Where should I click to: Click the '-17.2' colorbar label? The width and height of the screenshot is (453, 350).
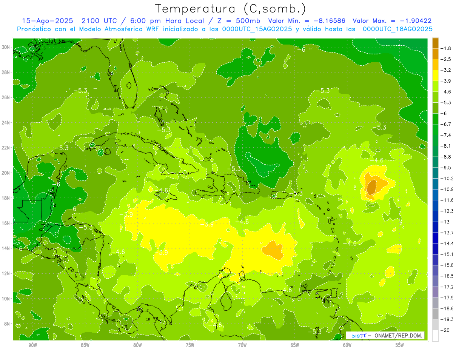point(447,287)
